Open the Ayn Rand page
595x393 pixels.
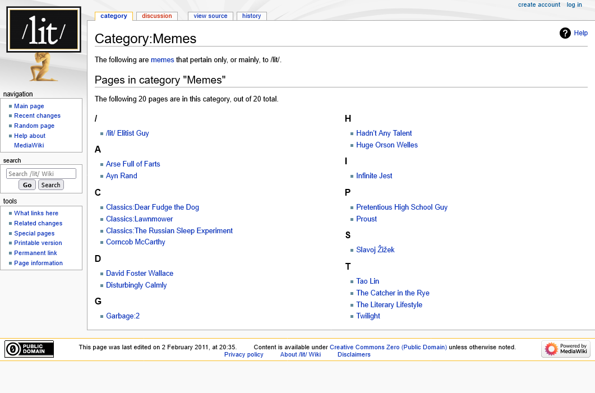pos(122,175)
